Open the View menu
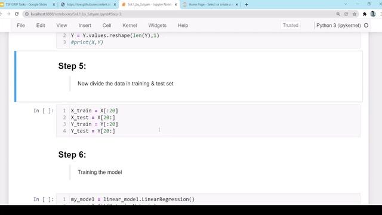Screen dimensions: 382x215 point(61,25)
